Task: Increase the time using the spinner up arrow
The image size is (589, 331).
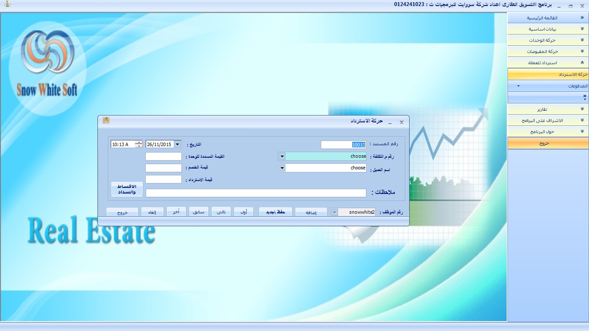Action: click(x=139, y=142)
